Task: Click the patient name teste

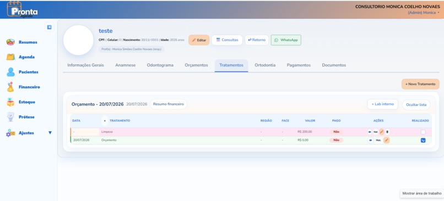Action: [106, 31]
